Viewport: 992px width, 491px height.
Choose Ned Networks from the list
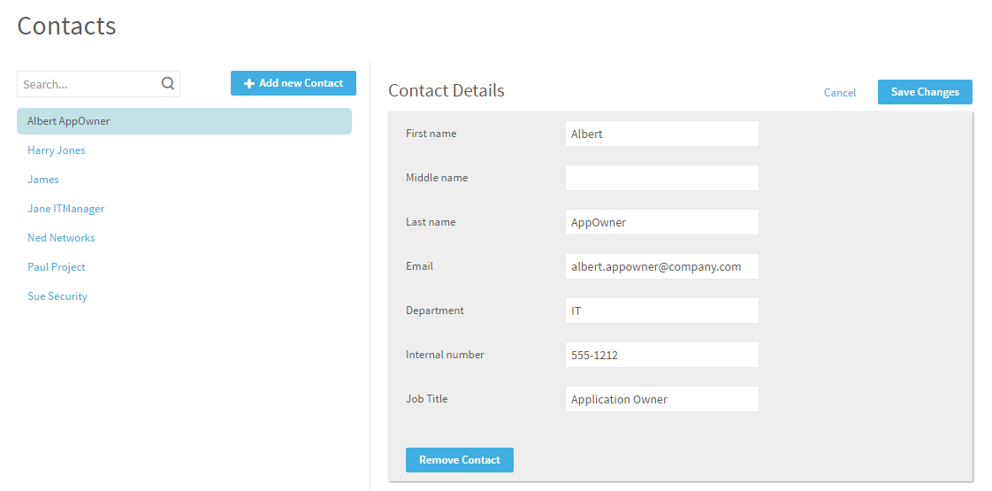pos(61,238)
